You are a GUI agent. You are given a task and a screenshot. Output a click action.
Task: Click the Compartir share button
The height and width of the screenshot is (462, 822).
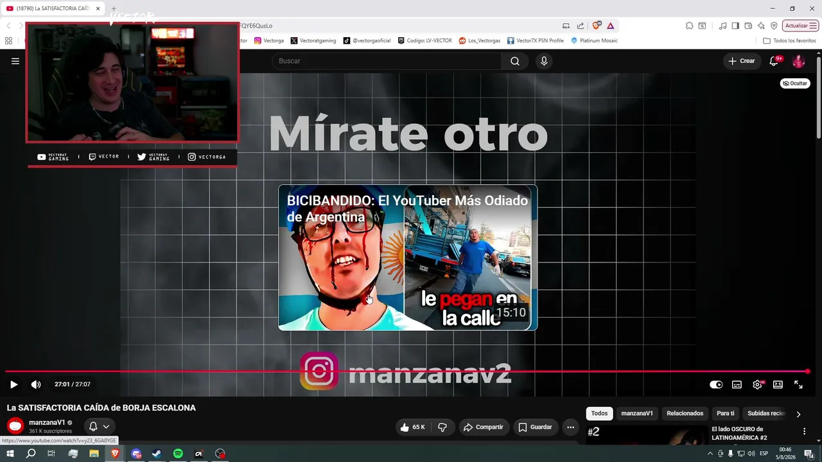pyautogui.click(x=483, y=427)
